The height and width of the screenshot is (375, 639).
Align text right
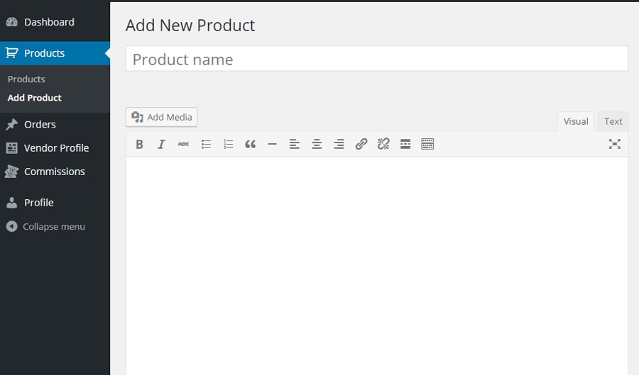point(339,144)
